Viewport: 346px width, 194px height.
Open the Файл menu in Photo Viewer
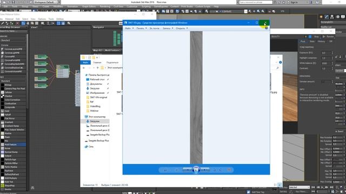tap(129, 29)
